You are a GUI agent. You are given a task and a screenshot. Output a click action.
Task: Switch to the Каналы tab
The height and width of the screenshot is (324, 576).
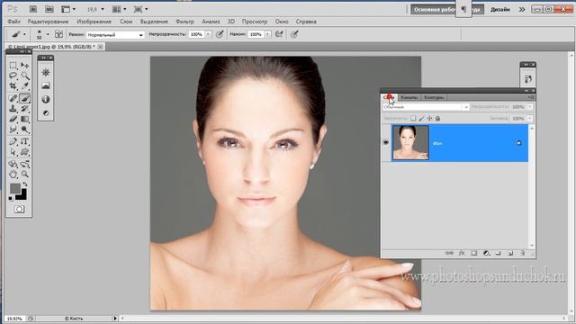[x=409, y=97]
